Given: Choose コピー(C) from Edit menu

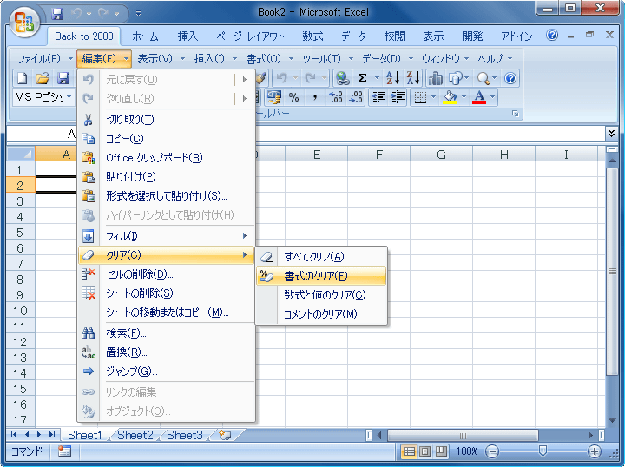Looking at the screenshot, I should (167, 138).
